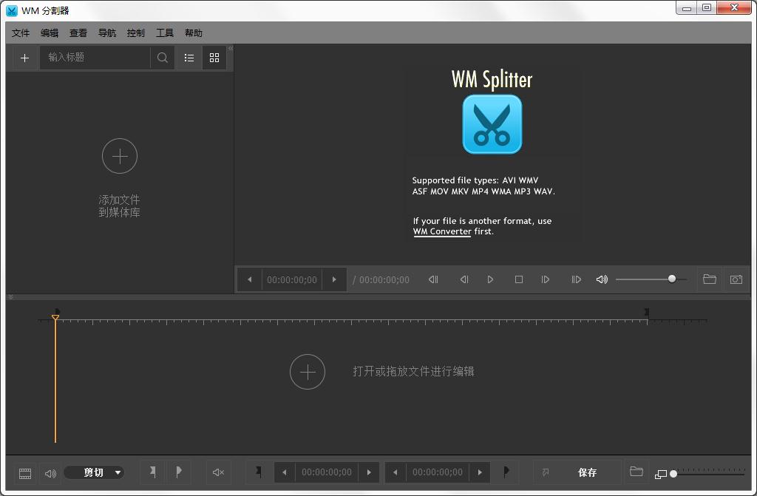The width and height of the screenshot is (757, 496).
Task: Toggle the video track filmstrip icon
Action: point(25,473)
